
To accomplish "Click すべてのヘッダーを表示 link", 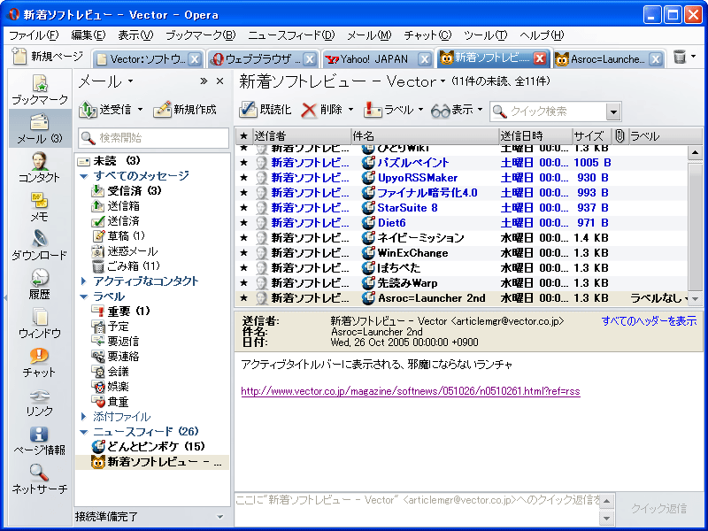I will [649, 321].
